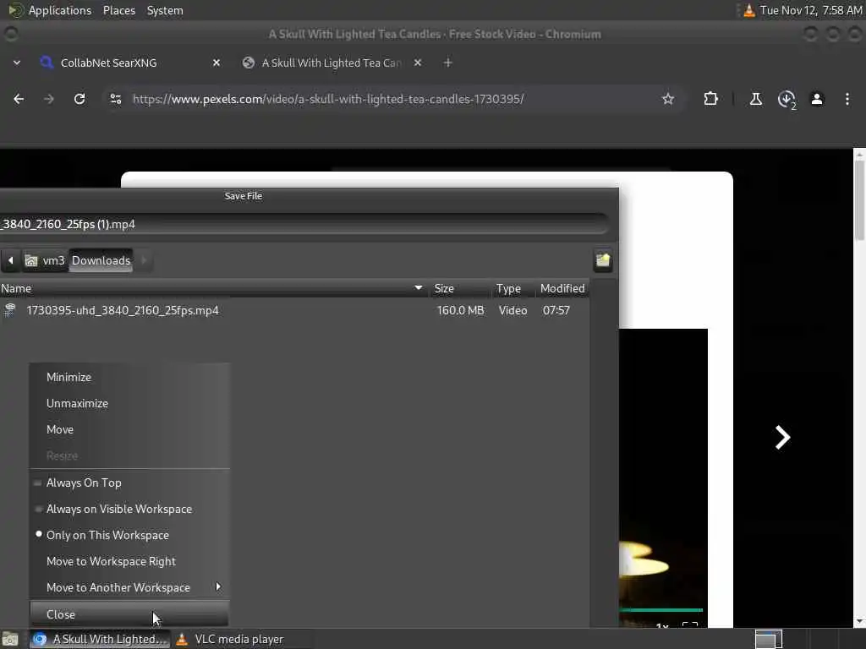Go back in browser history
866x649 pixels.
pos(19,99)
